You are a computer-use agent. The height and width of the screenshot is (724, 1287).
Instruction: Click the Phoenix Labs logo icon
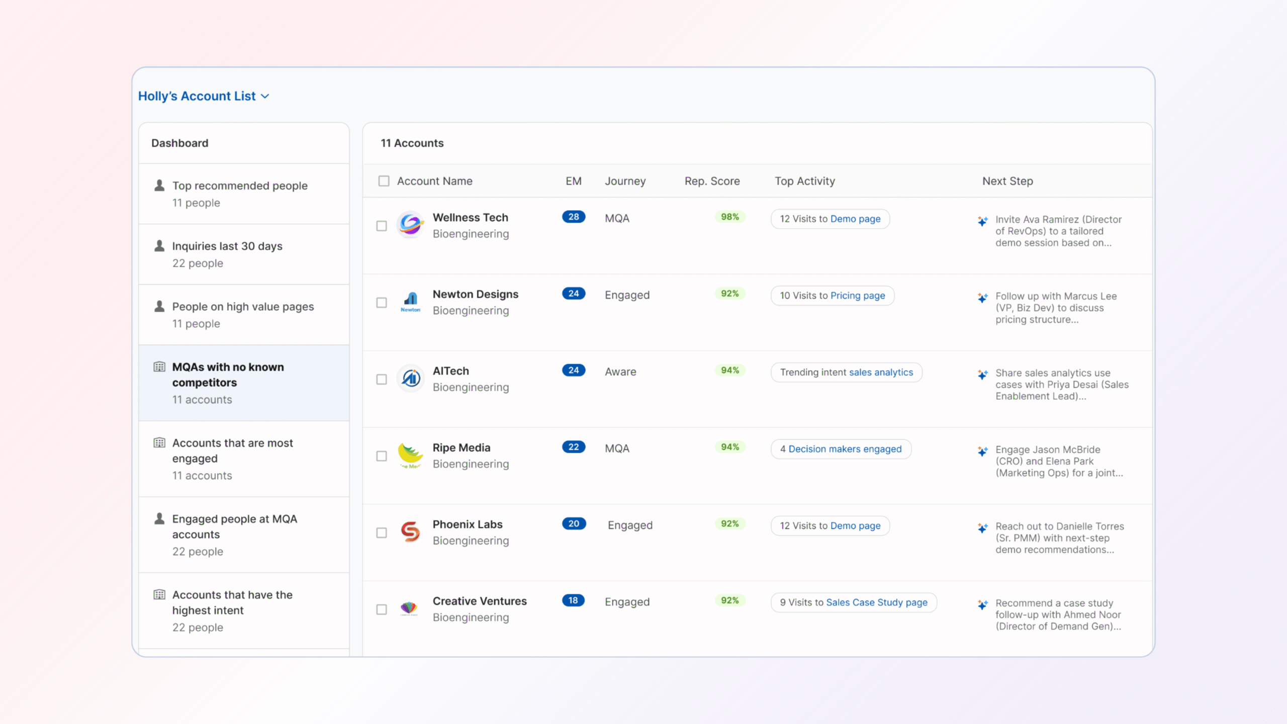tap(410, 531)
